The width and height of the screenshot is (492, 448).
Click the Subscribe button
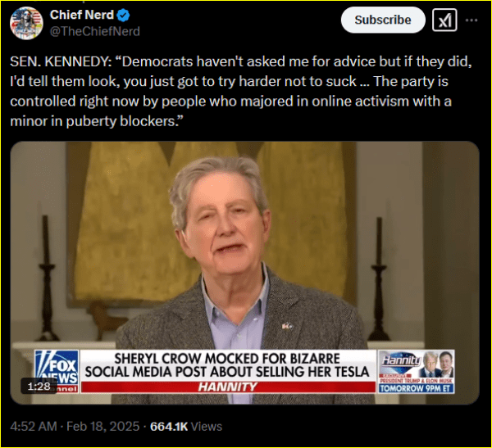point(383,20)
